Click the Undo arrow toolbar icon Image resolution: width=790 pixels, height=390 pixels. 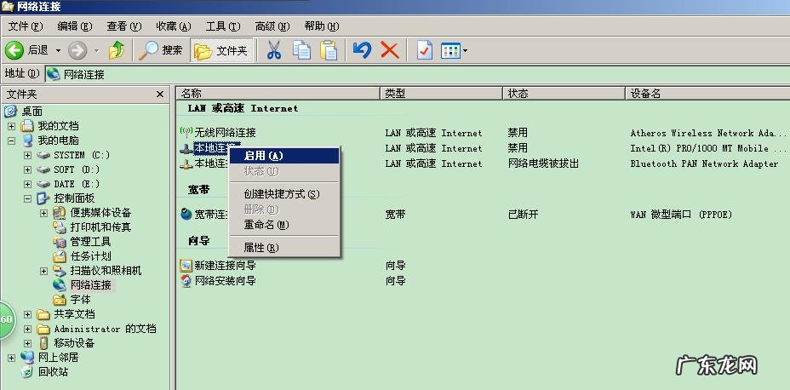pyautogui.click(x=362, y=50)
